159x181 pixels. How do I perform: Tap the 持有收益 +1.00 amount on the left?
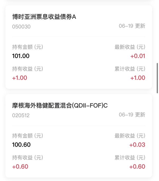click(x=20, y=78)
